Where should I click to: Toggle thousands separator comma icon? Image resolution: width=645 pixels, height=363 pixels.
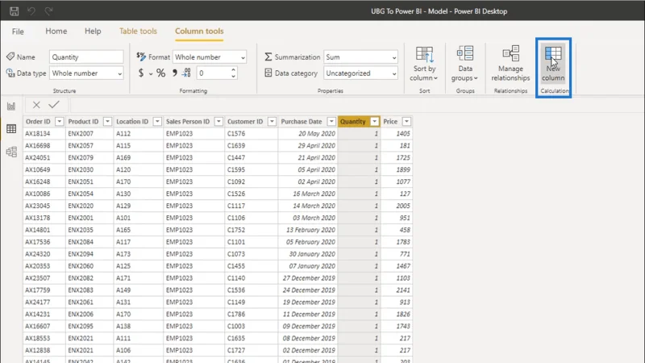[175, 73]
